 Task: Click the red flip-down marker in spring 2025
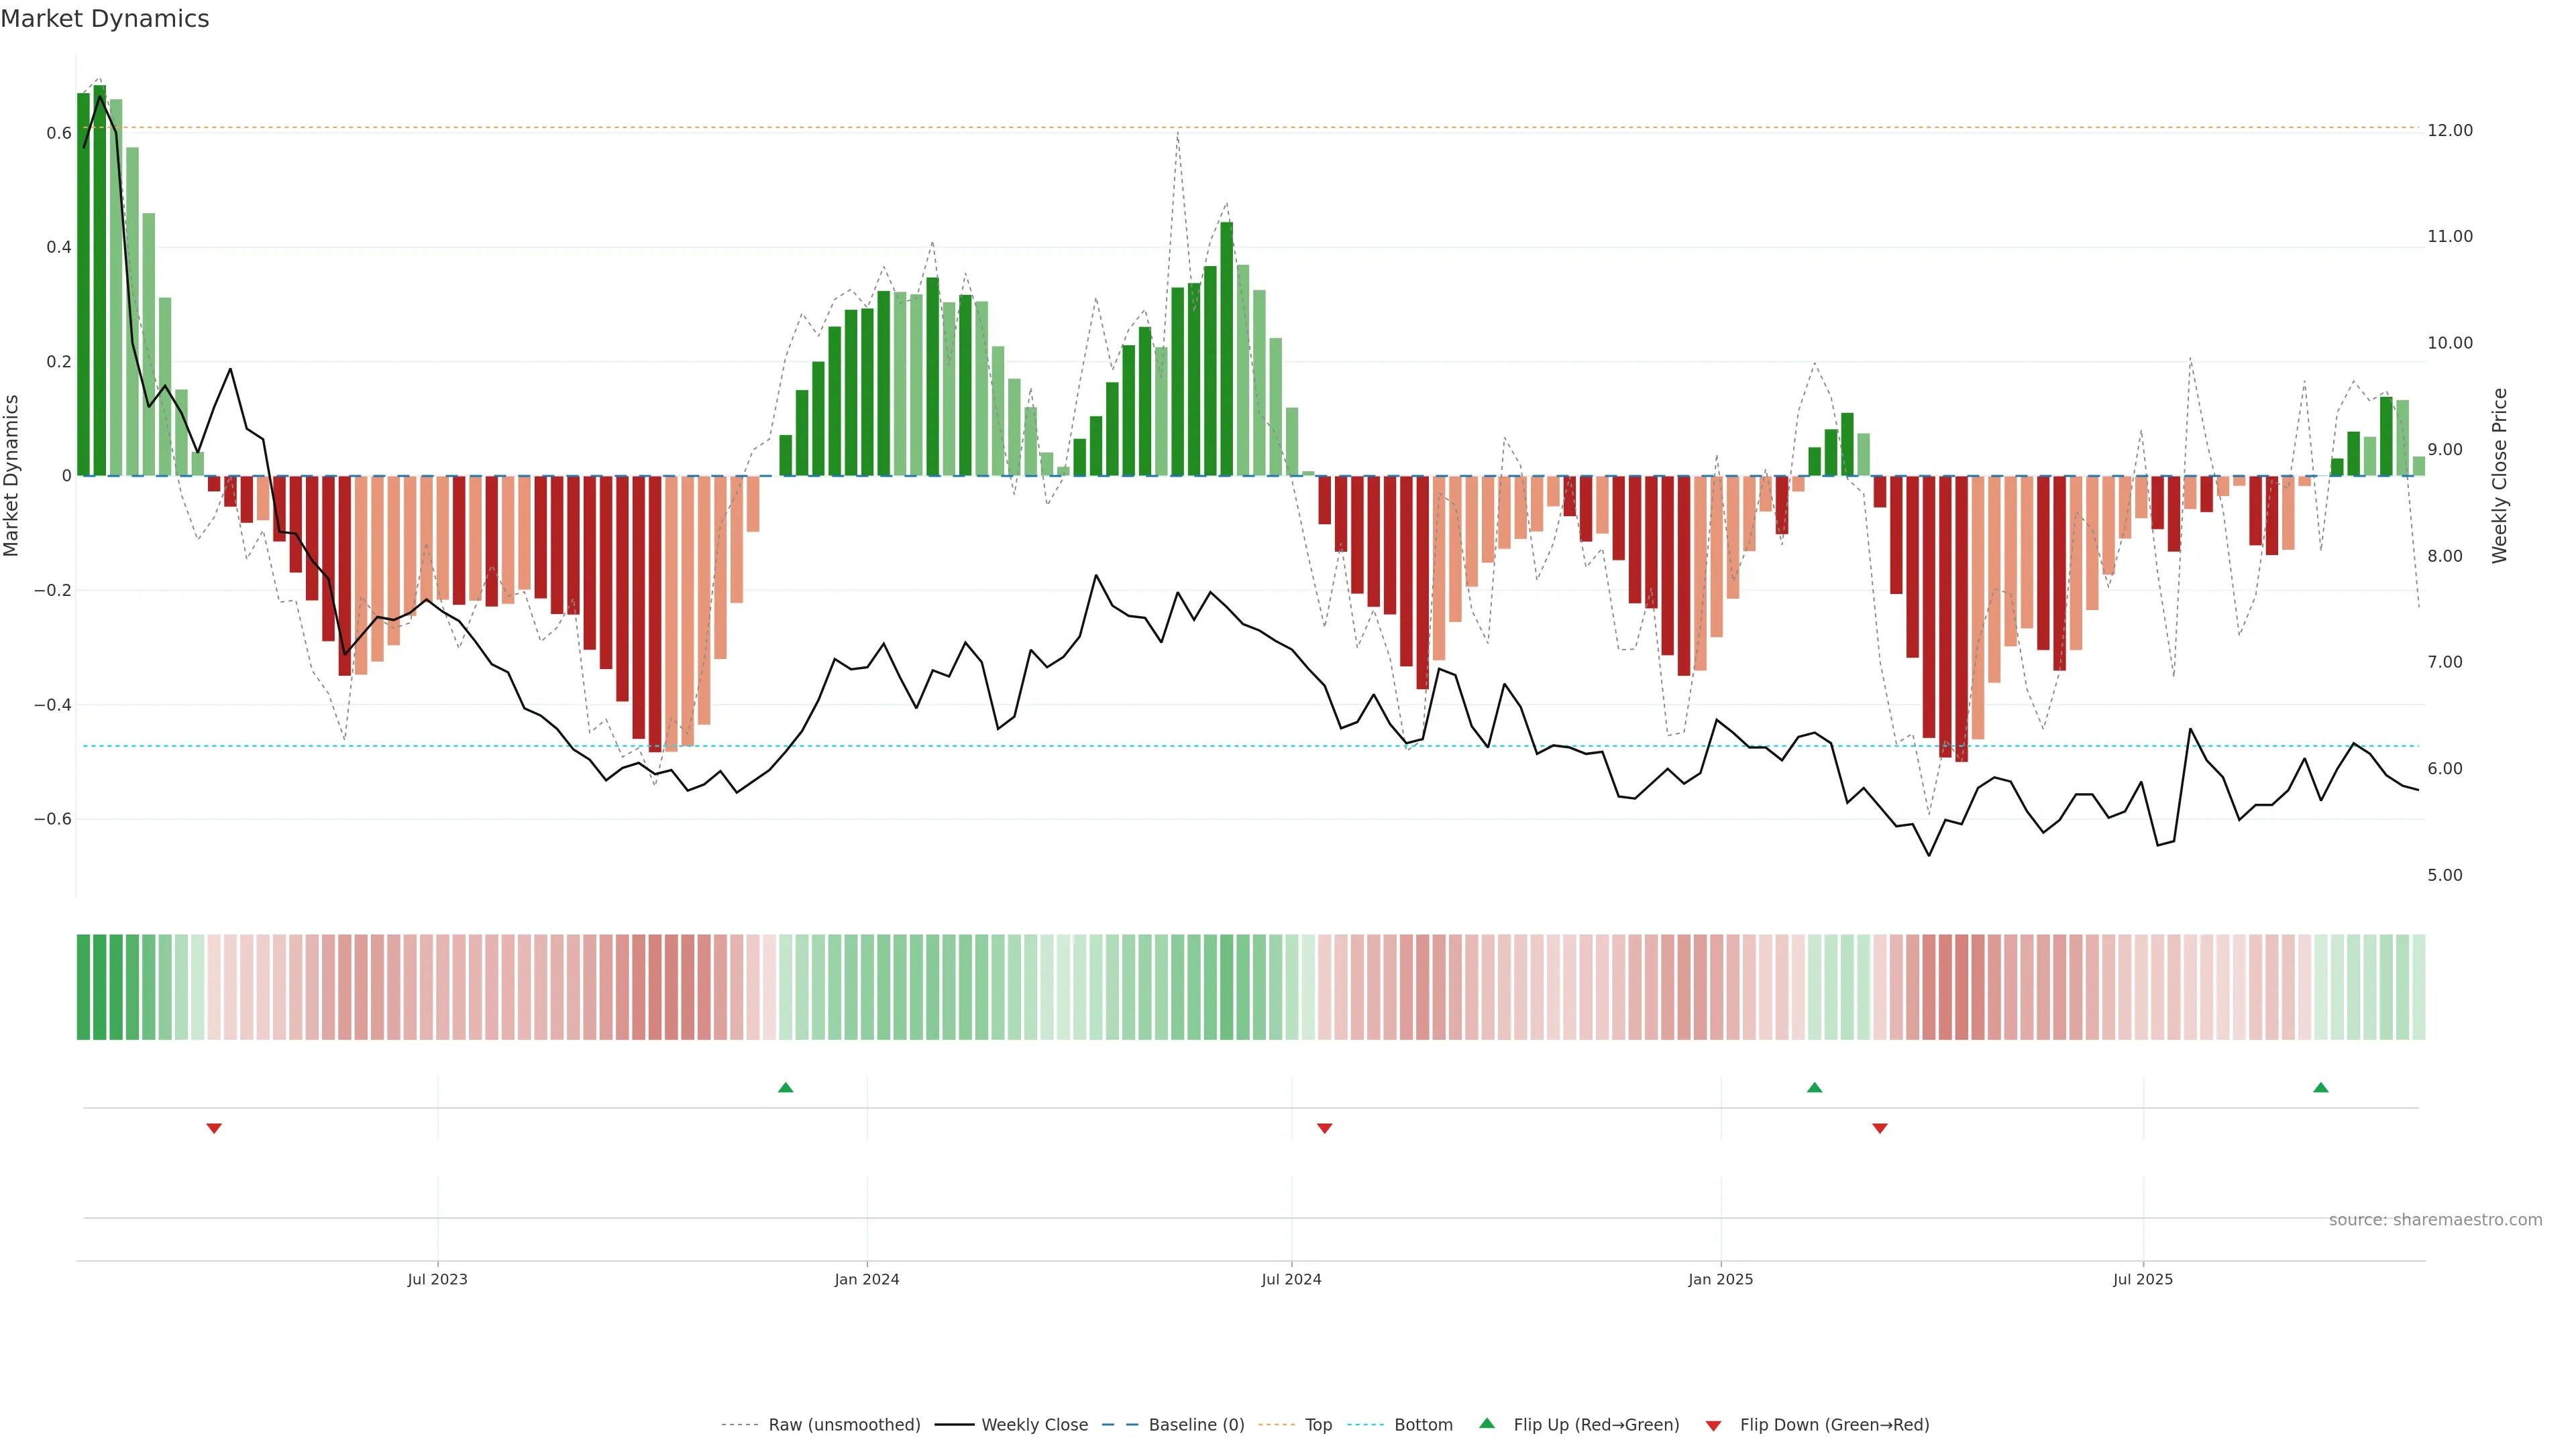1880,1128
